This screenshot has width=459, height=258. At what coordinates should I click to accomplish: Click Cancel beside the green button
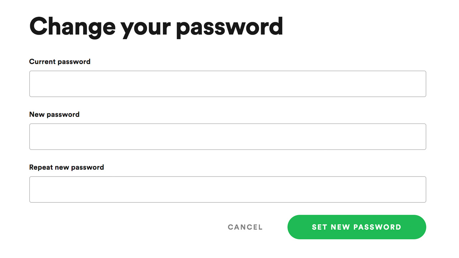tap(245, 227)
